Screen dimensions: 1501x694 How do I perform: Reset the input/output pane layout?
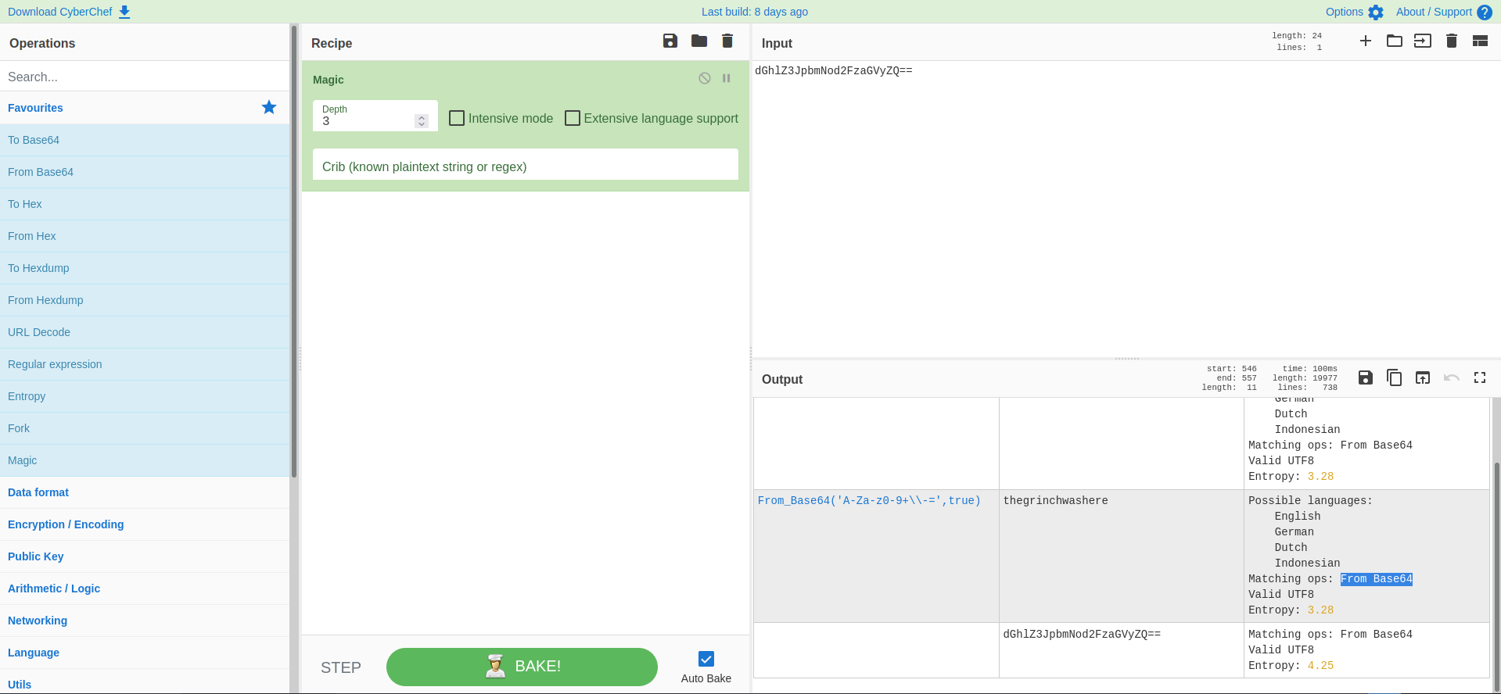pyautogui.click(x=1479, y=41)
